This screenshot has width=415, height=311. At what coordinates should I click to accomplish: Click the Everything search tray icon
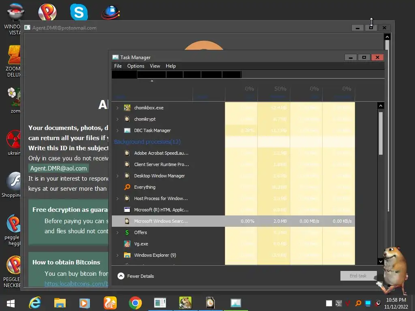tap(358, 303)
